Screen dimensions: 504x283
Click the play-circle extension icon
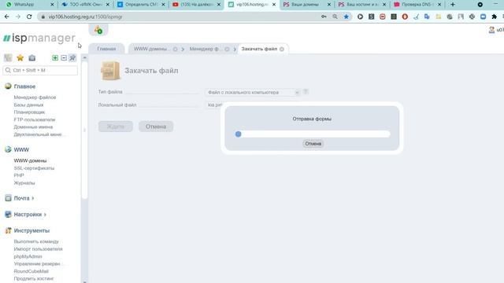(360, 17)
